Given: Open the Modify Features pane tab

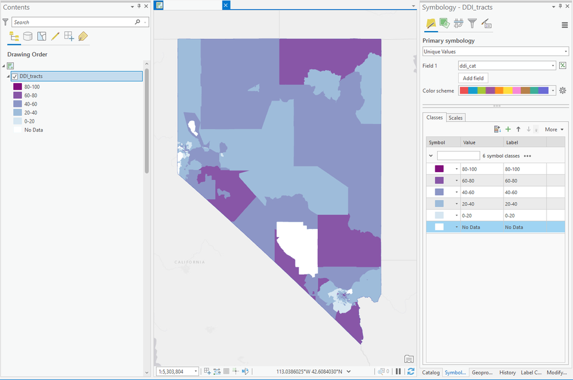Looking at the screenshot, I should coord(557,373).
